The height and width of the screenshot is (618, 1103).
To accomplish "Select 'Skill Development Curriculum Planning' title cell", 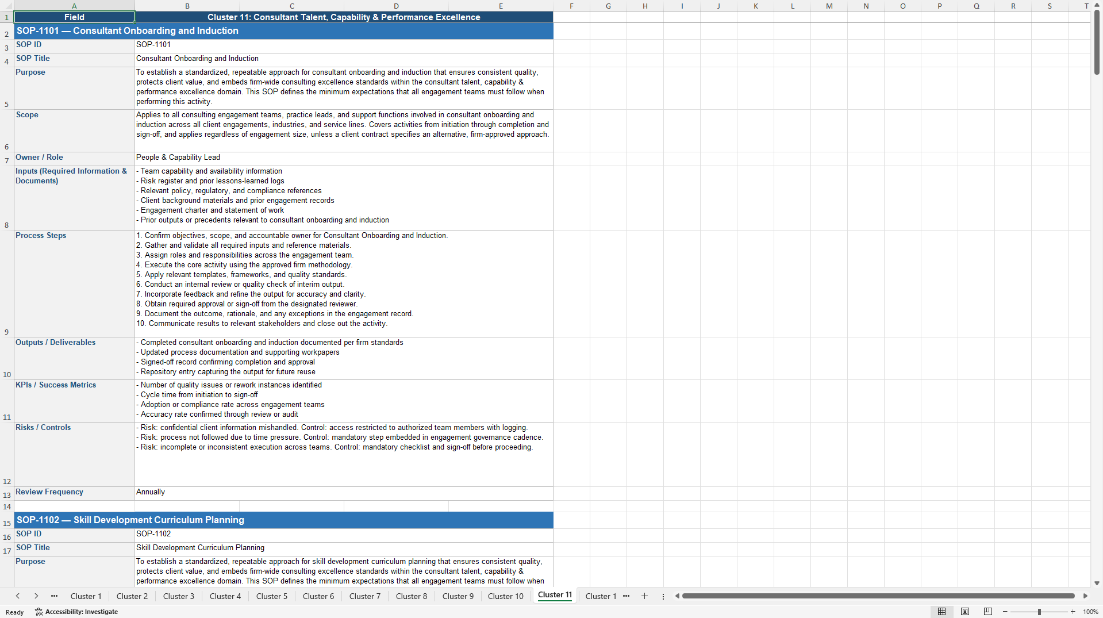I will (344, 549).
